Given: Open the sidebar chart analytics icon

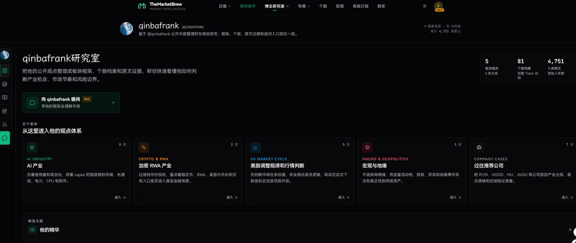Looking at the screenshot, I should pos(5,111).
